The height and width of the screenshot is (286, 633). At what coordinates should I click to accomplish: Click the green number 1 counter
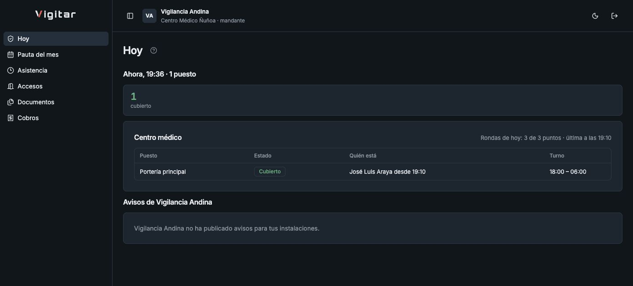134,96
